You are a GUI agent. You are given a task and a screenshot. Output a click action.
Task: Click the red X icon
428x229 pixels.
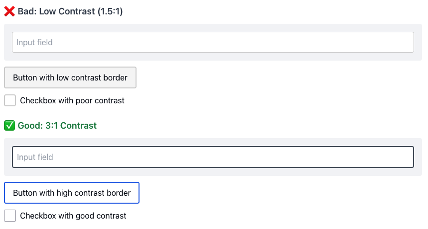coord(9,11)
